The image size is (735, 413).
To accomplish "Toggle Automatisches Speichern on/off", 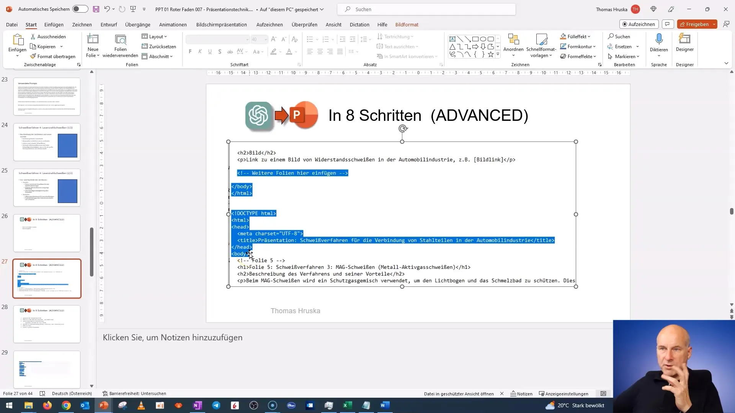I will tap(78, 9).
